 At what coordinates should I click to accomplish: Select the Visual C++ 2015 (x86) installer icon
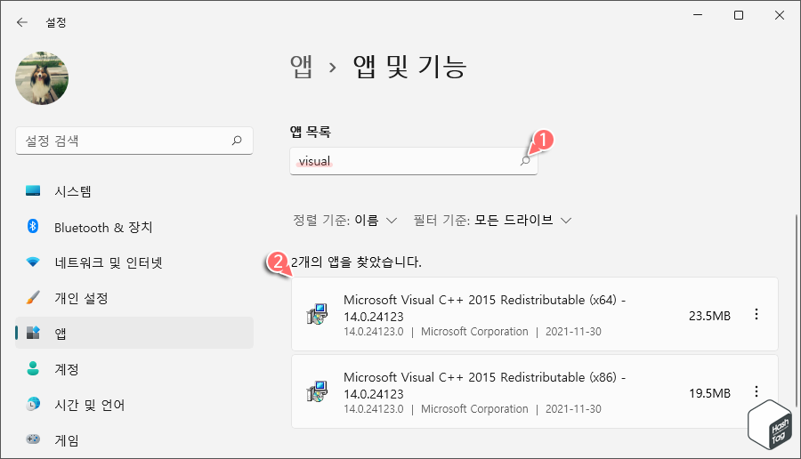tap(317, 391)
